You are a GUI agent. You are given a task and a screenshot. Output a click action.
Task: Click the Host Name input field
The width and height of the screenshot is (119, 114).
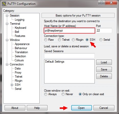[x=69, y=31]
